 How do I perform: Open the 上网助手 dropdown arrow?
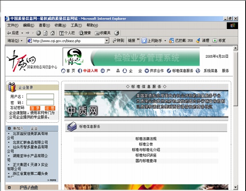pos(165,41)
